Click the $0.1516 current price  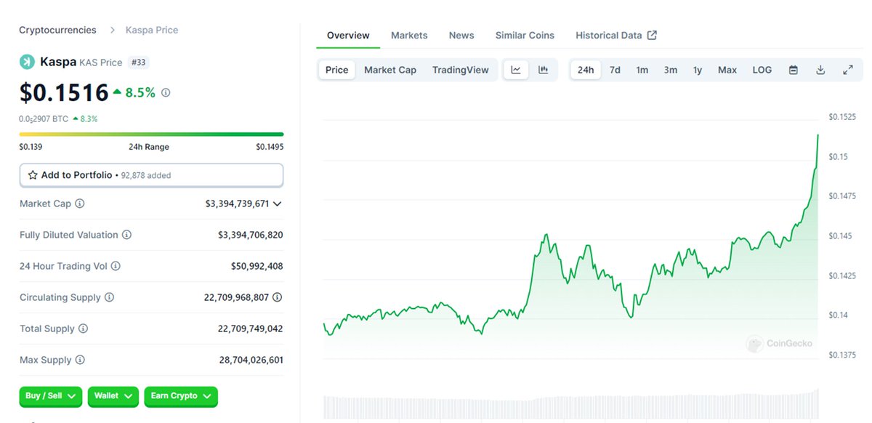click(62, 92)
